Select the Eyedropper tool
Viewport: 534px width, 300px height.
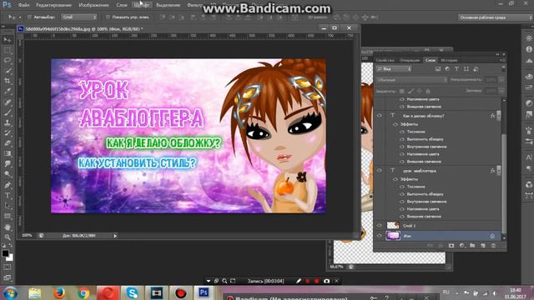point(8,91)
